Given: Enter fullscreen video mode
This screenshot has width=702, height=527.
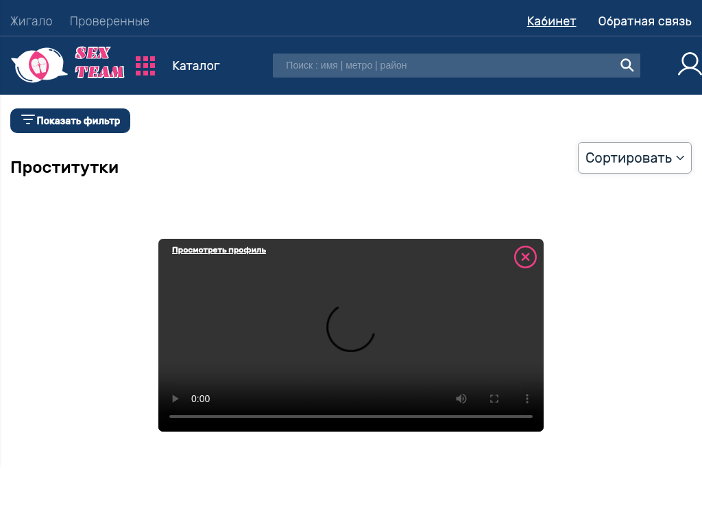Looking at the screenshot, I should pyautogui.click(x=494, y=399).
